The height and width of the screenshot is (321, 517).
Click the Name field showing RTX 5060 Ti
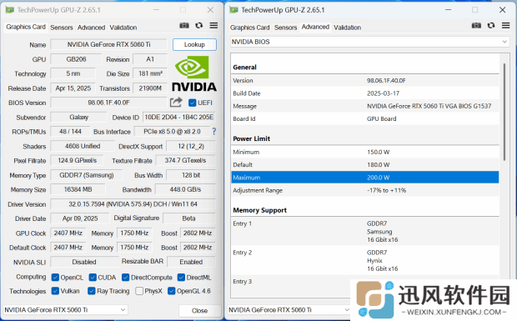(108, 44)
